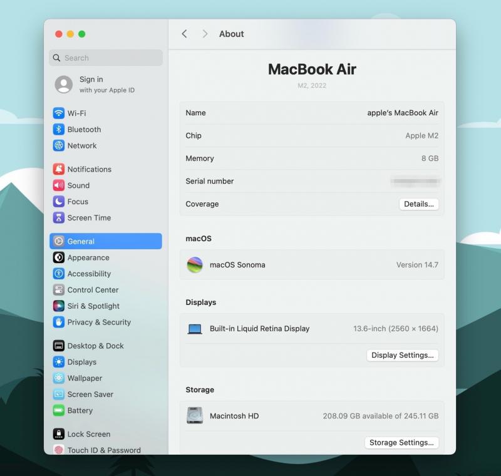Click the General gear icon
The width and height of the screenshot is (501, 476).
click(58, 241)
